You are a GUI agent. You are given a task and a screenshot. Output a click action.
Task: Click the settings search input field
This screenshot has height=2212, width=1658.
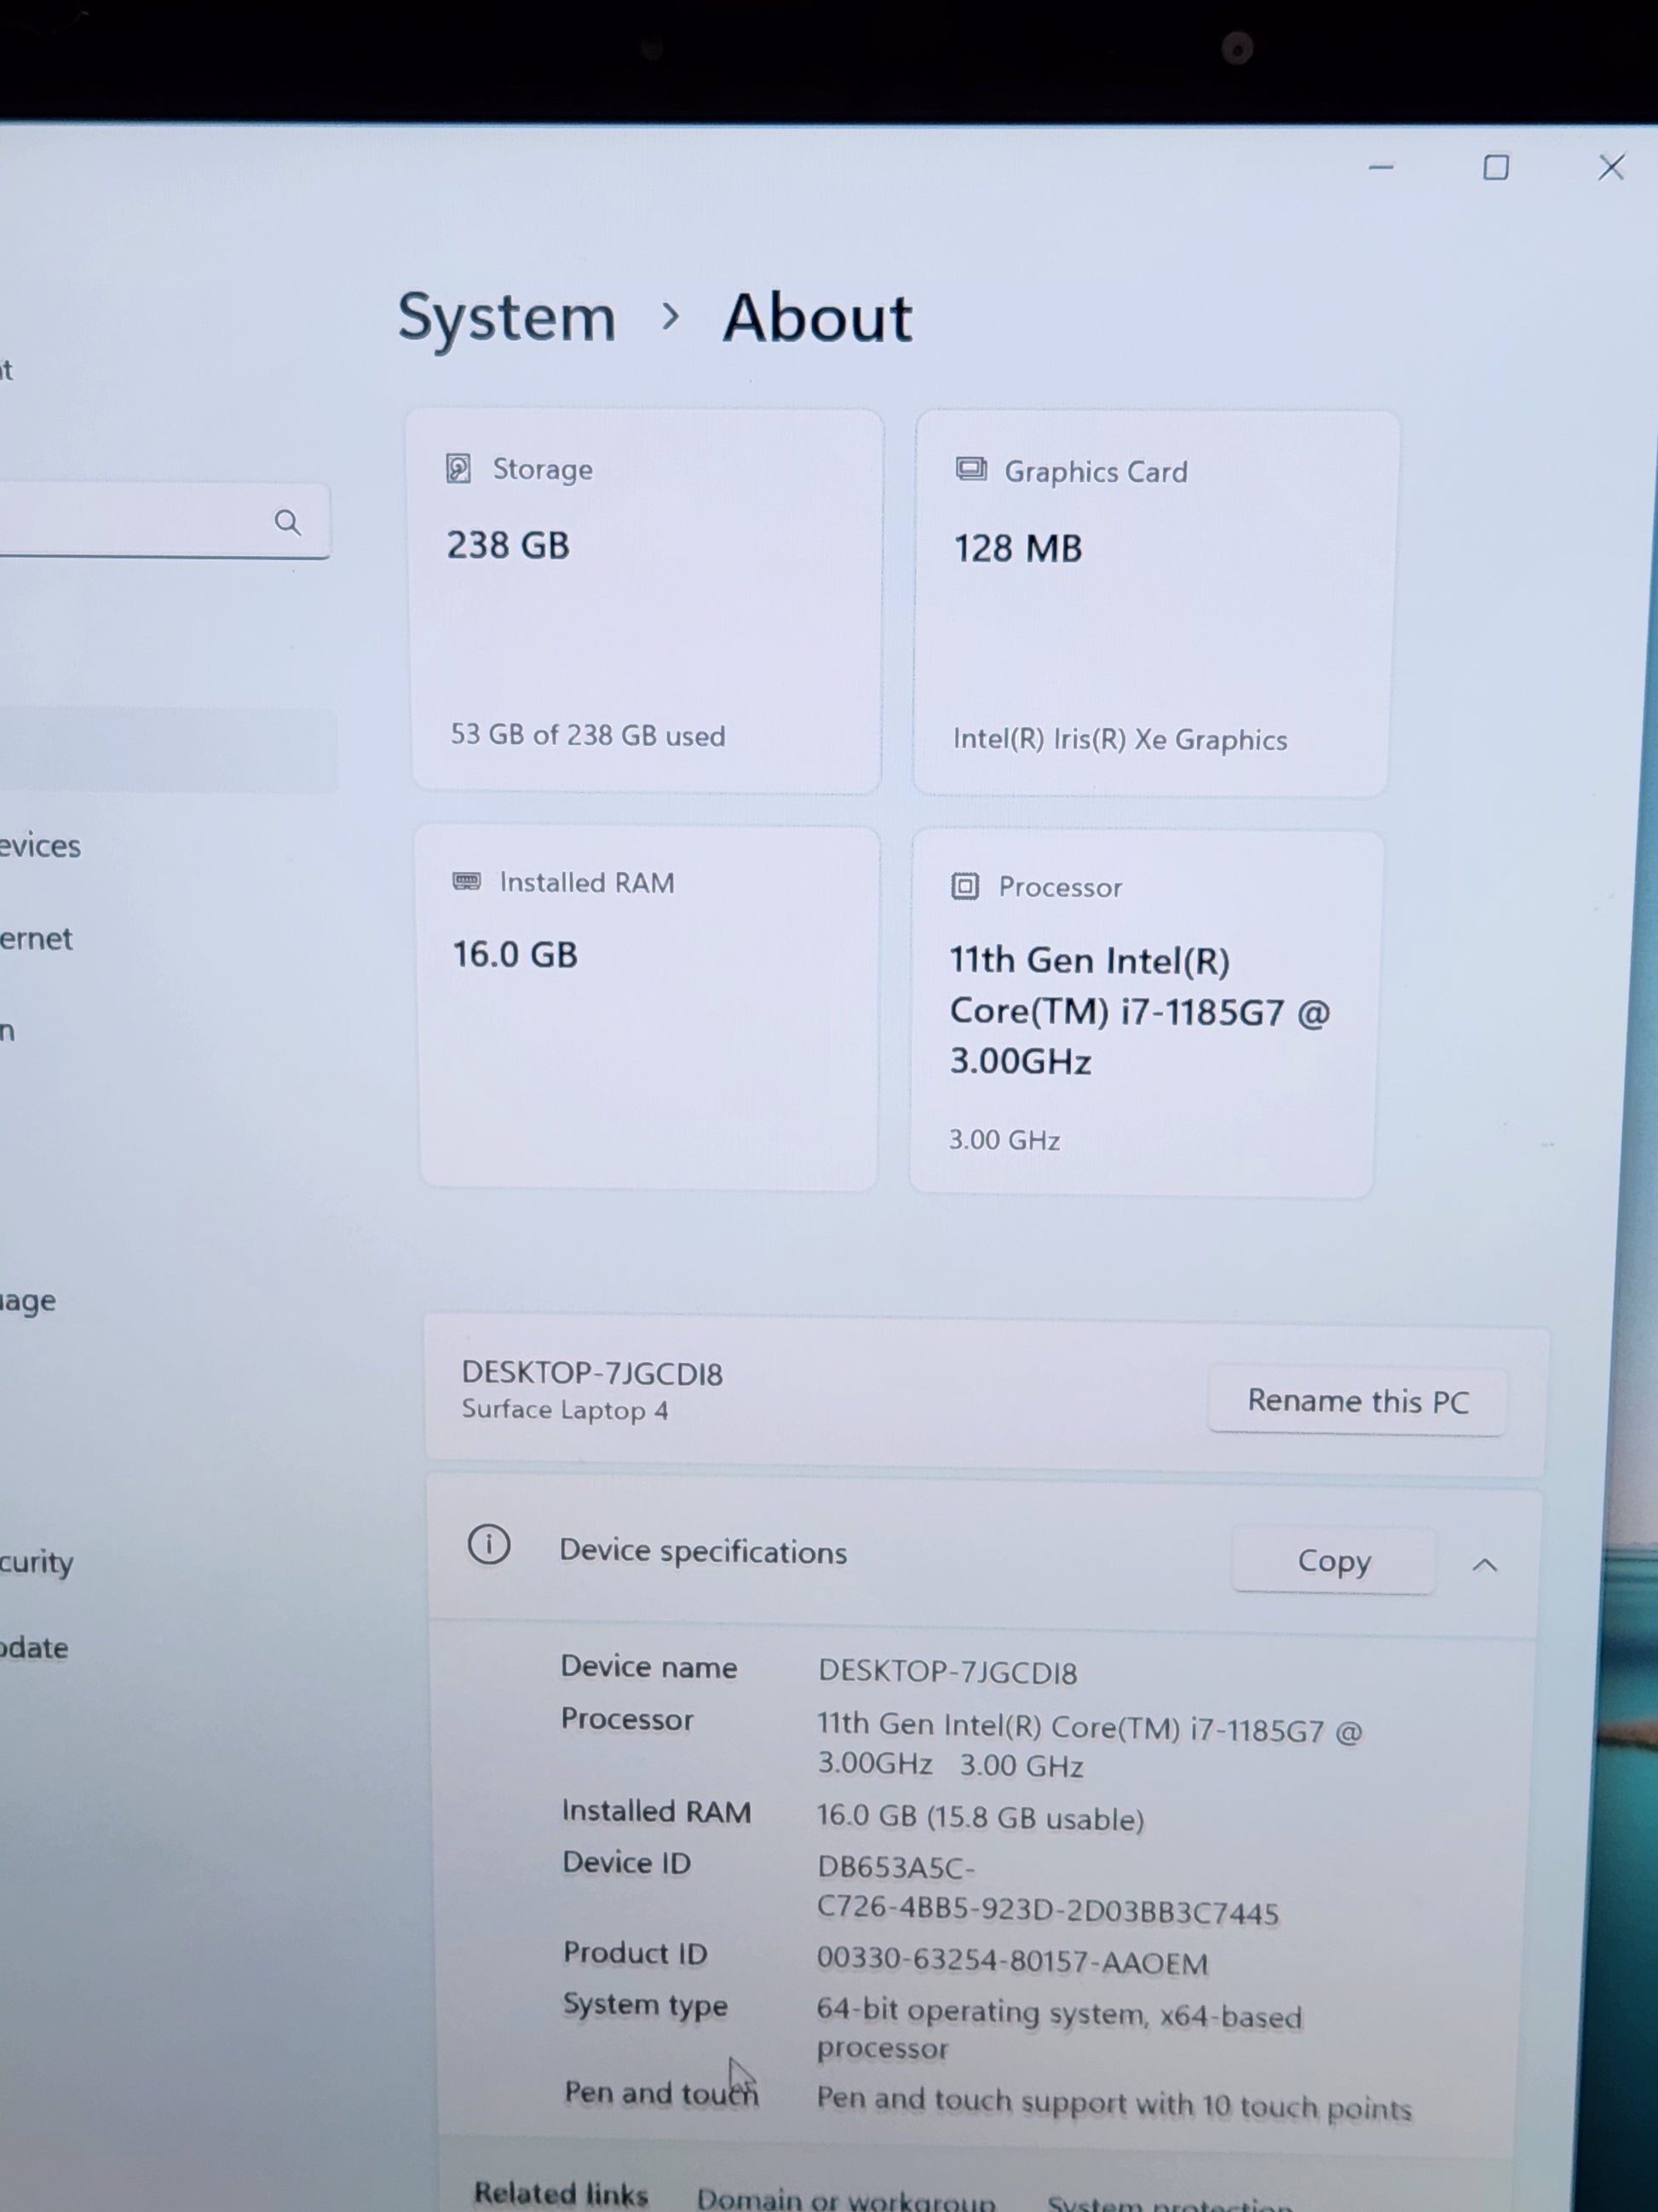(x=130, y=521)
